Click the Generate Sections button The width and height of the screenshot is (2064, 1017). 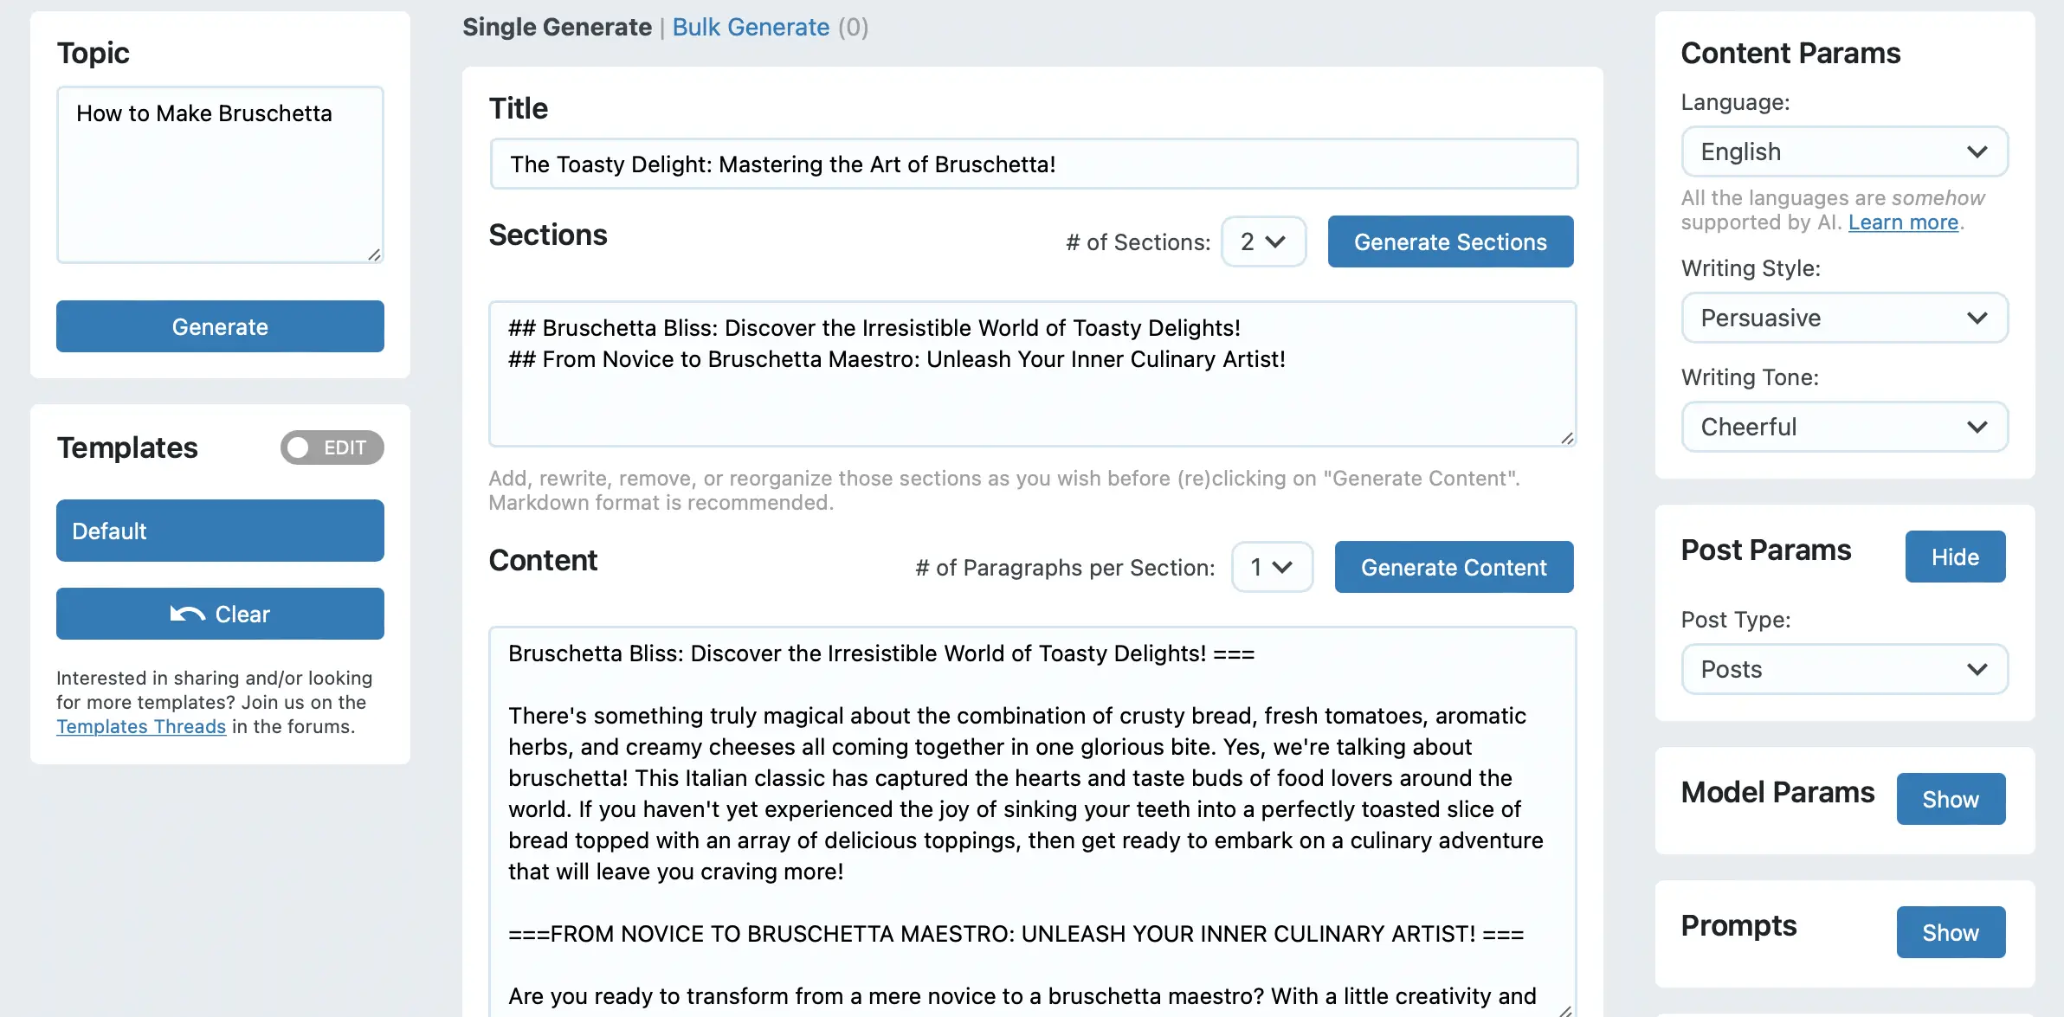1450,241
